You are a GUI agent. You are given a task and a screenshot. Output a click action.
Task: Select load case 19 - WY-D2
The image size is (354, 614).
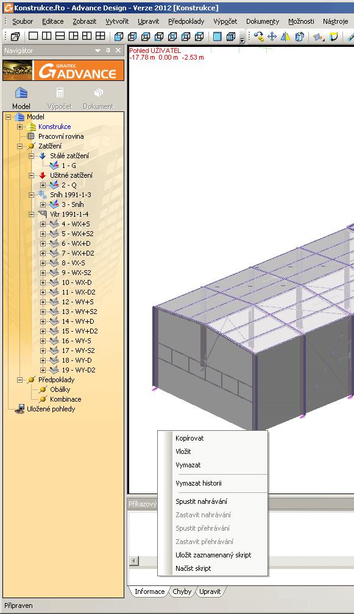pos(79,370)
